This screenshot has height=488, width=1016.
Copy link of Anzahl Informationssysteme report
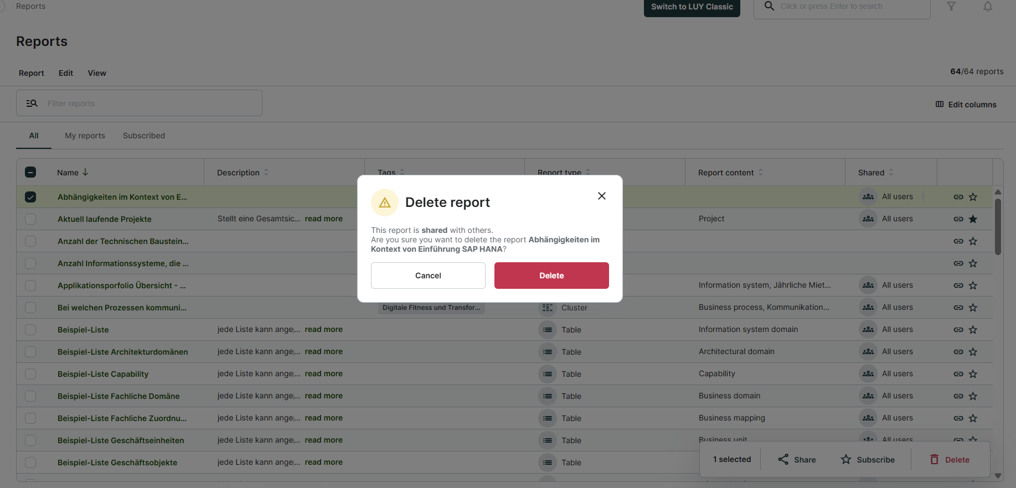(x=958, y=263)
